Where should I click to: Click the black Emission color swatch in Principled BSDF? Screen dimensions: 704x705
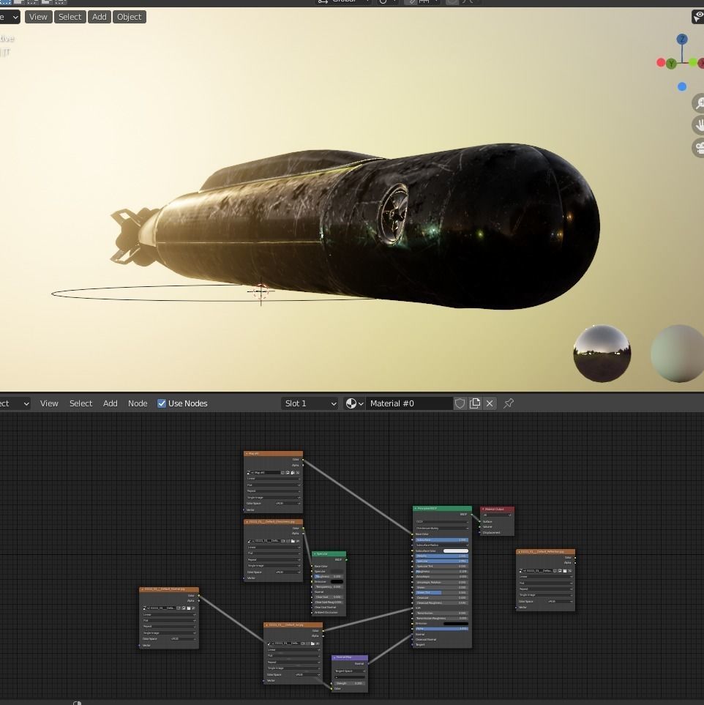click(456, 624)
